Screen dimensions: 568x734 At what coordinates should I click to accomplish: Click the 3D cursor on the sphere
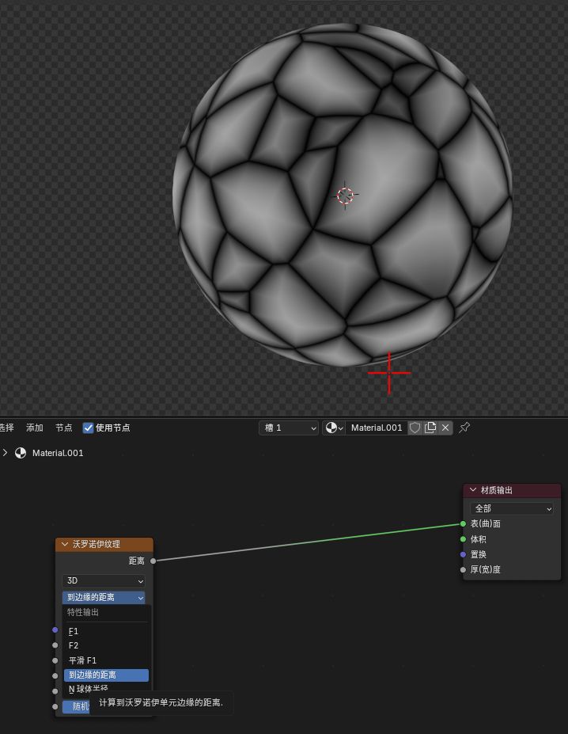[346, 196]
